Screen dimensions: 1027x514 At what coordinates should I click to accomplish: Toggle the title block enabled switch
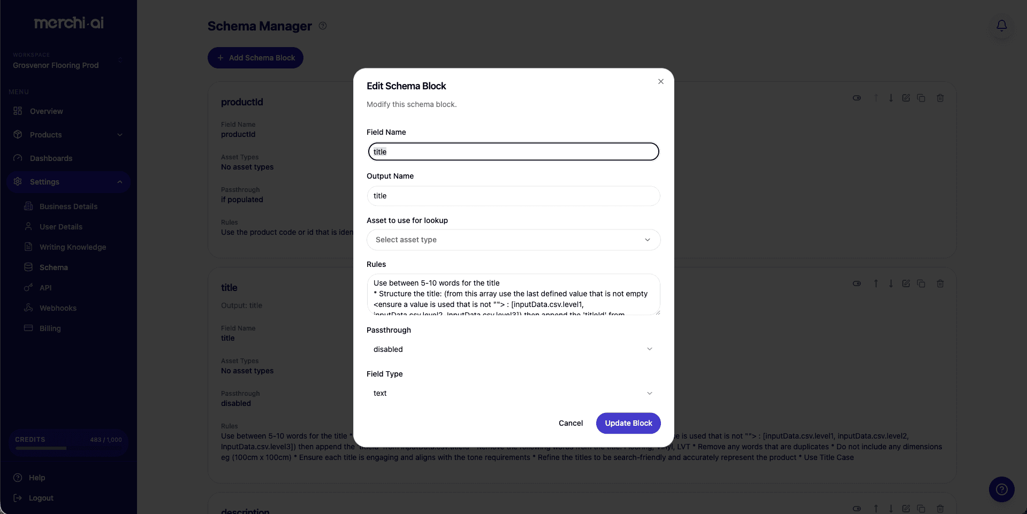click(x=857, y=283)
